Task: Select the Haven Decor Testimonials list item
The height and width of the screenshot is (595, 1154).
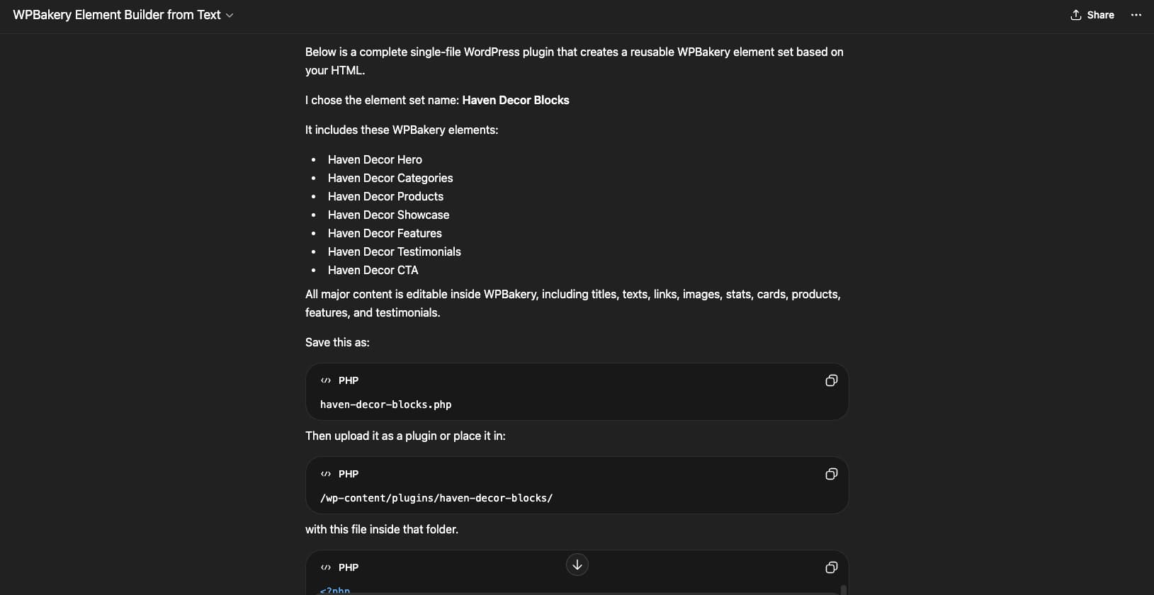Action: coord(394,251)
